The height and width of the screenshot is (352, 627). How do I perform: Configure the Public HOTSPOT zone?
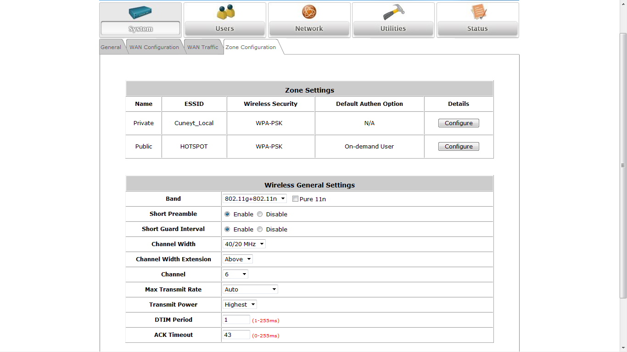458,147
